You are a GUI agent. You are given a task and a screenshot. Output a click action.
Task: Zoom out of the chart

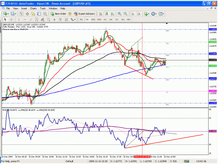click(126, 14)
